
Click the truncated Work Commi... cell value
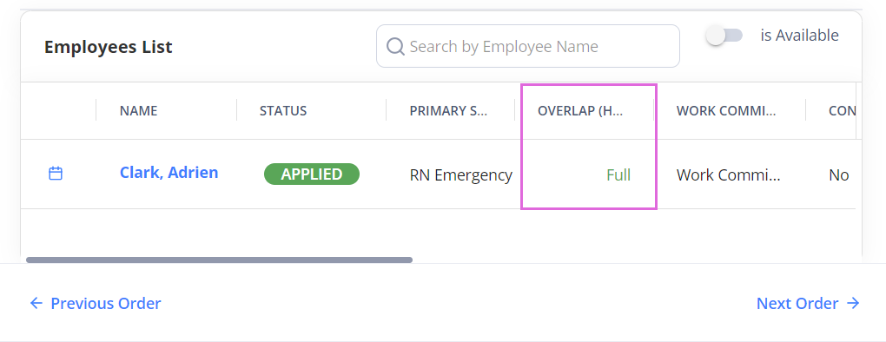point(729,175)
